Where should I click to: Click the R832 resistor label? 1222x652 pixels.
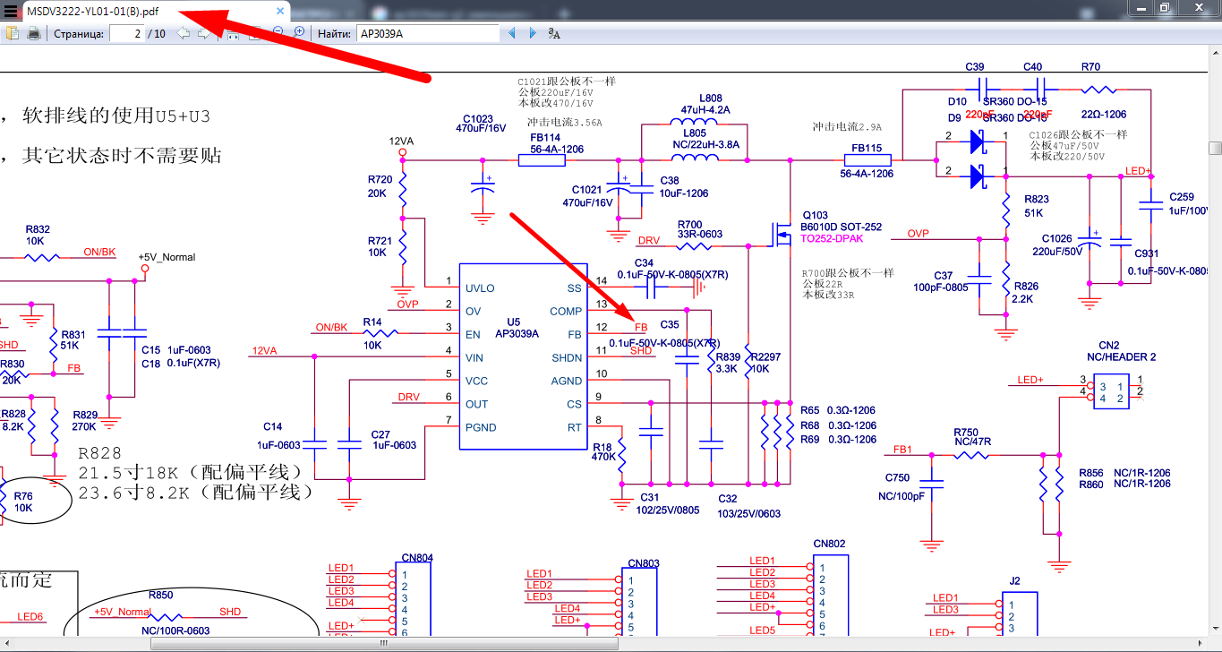(38, 229)
